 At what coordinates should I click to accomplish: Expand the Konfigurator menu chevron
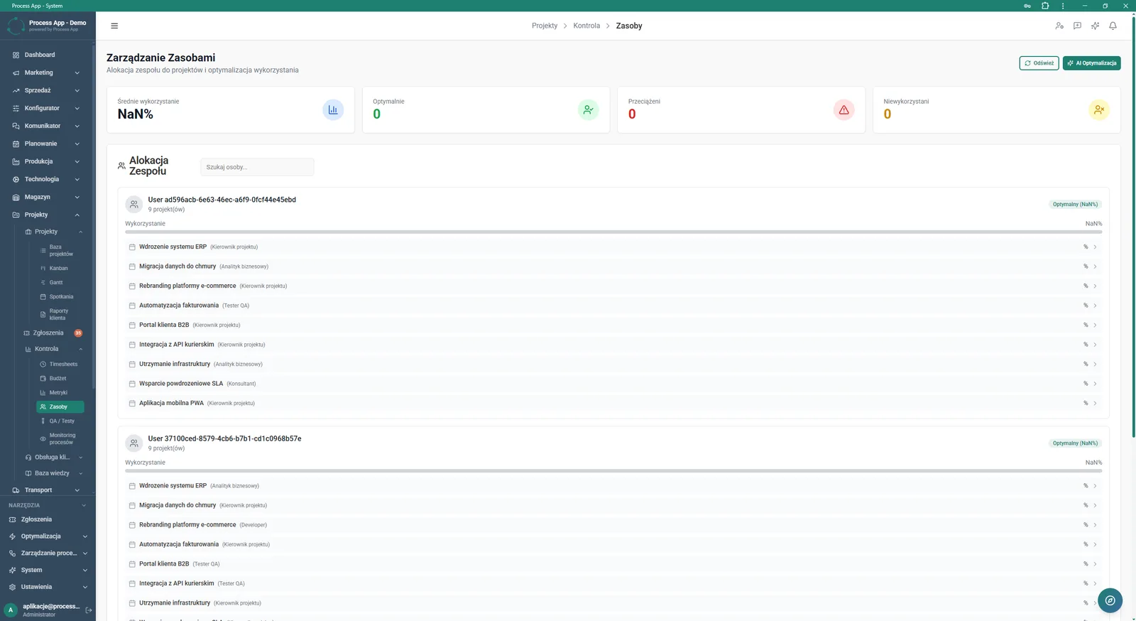click(77, 108)
